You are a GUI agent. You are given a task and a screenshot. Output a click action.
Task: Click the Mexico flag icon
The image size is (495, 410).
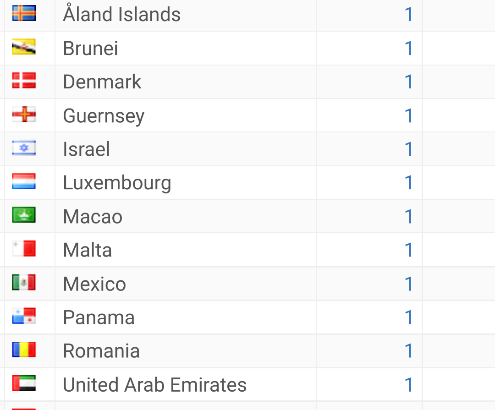(x=24, y=283)
